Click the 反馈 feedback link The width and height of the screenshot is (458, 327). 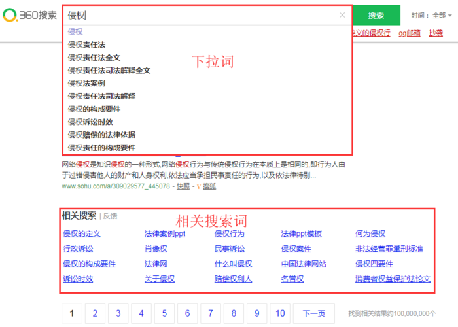pos(110,216)
